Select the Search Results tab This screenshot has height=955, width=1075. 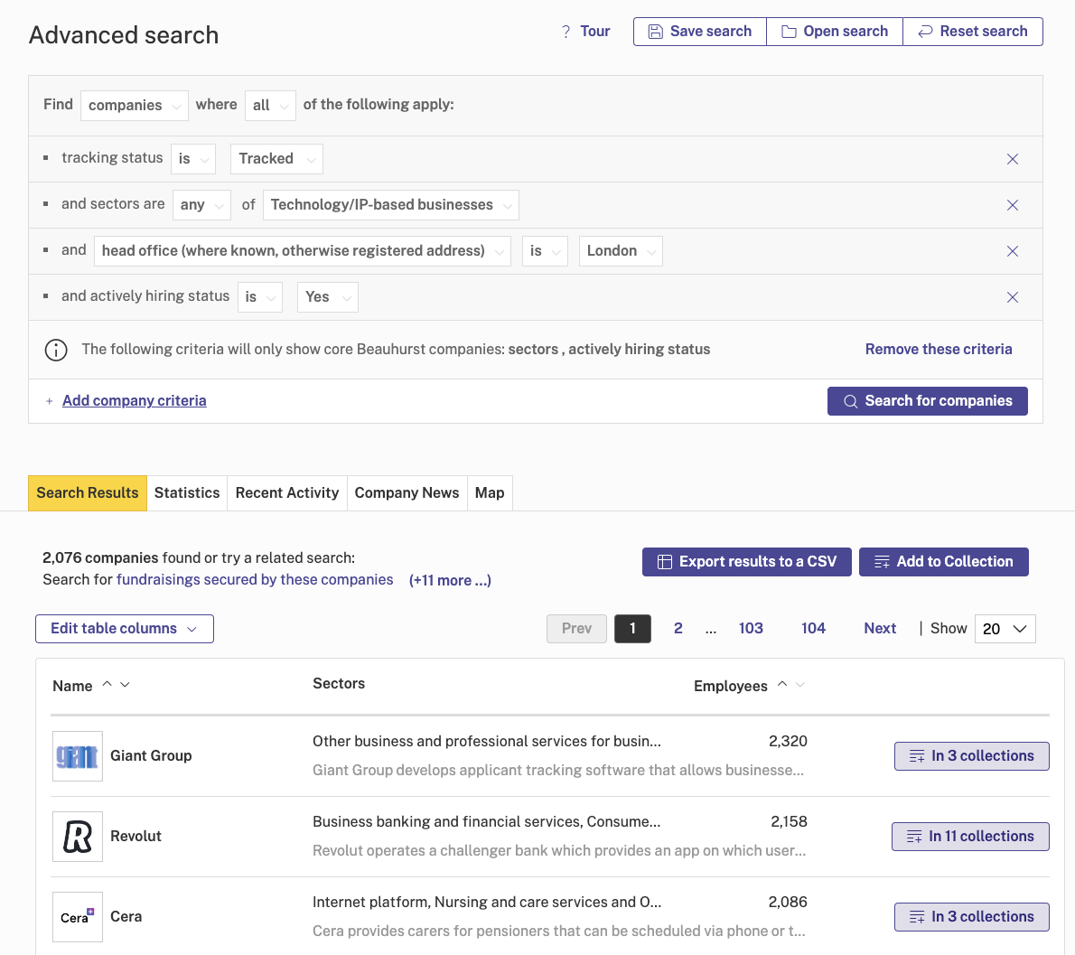click(x=87, y=493)
